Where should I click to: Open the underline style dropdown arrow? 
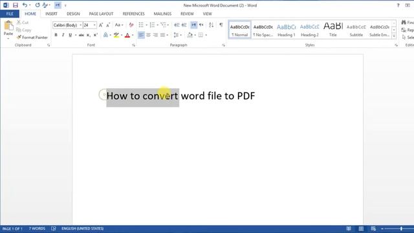point(76,35)
